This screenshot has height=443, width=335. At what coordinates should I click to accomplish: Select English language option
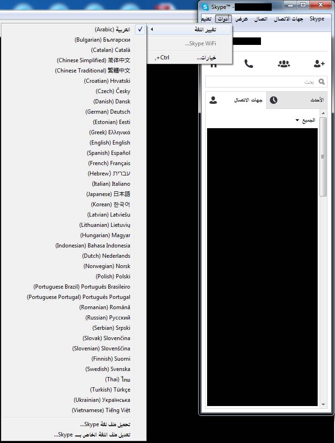(x=74, y=143)
